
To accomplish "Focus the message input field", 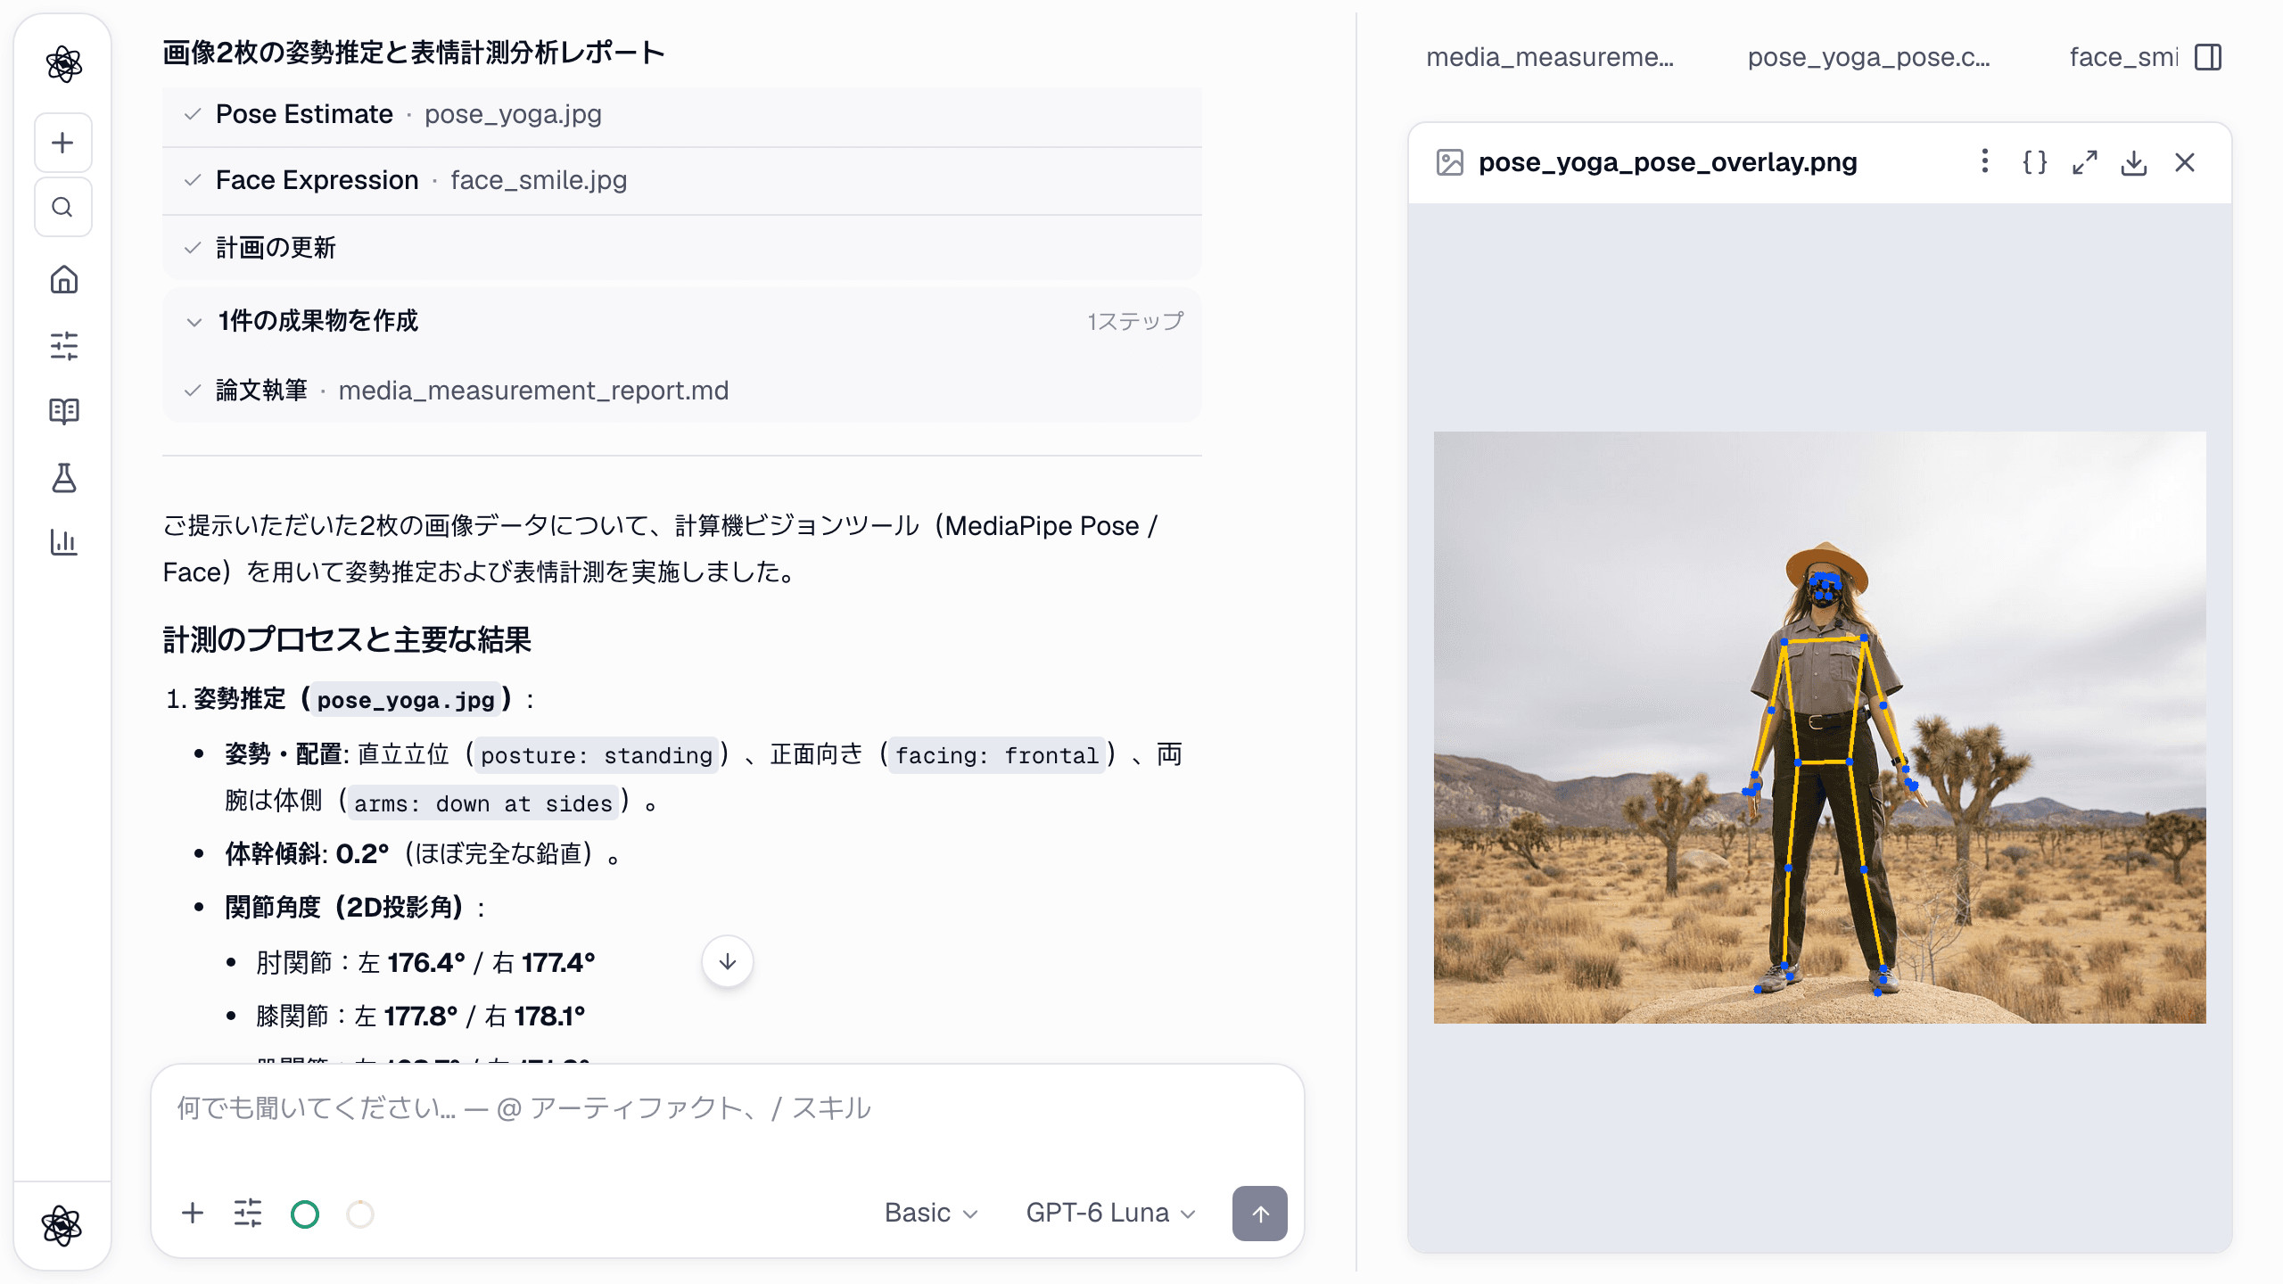I will [x=727, y=1109].
